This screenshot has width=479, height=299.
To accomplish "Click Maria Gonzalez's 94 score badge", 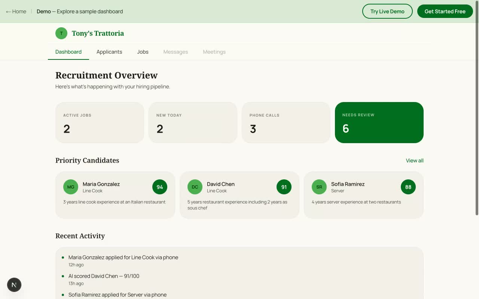I will 160,187.
